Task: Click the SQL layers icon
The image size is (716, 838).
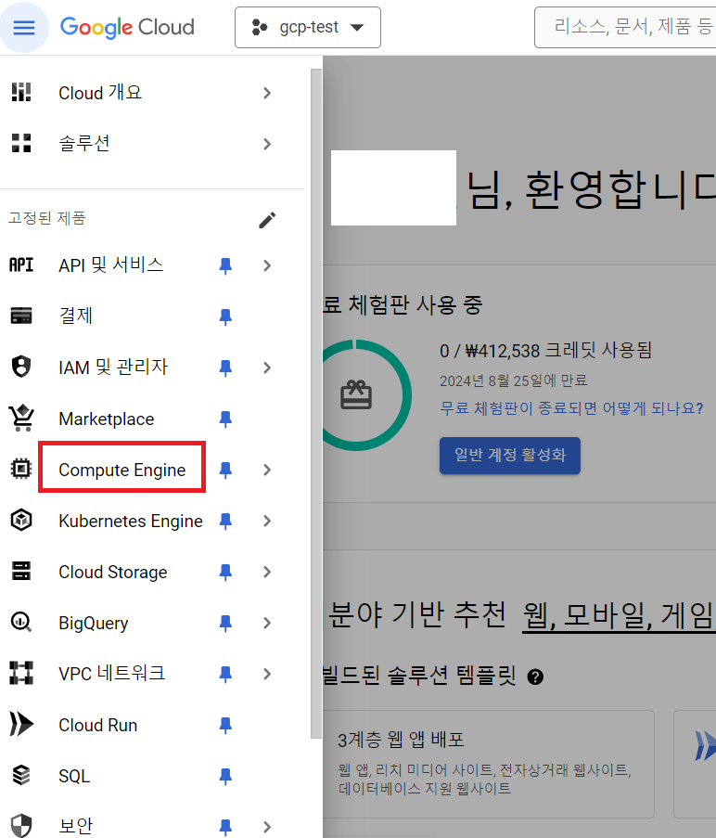Action: 21,775
